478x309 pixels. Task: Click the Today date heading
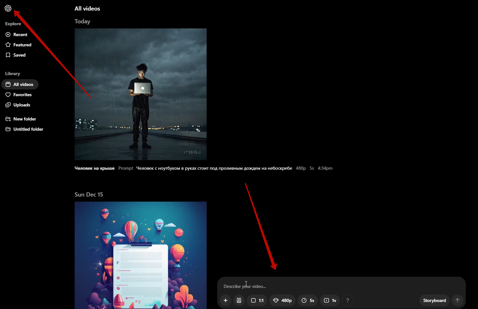point(82,21)
